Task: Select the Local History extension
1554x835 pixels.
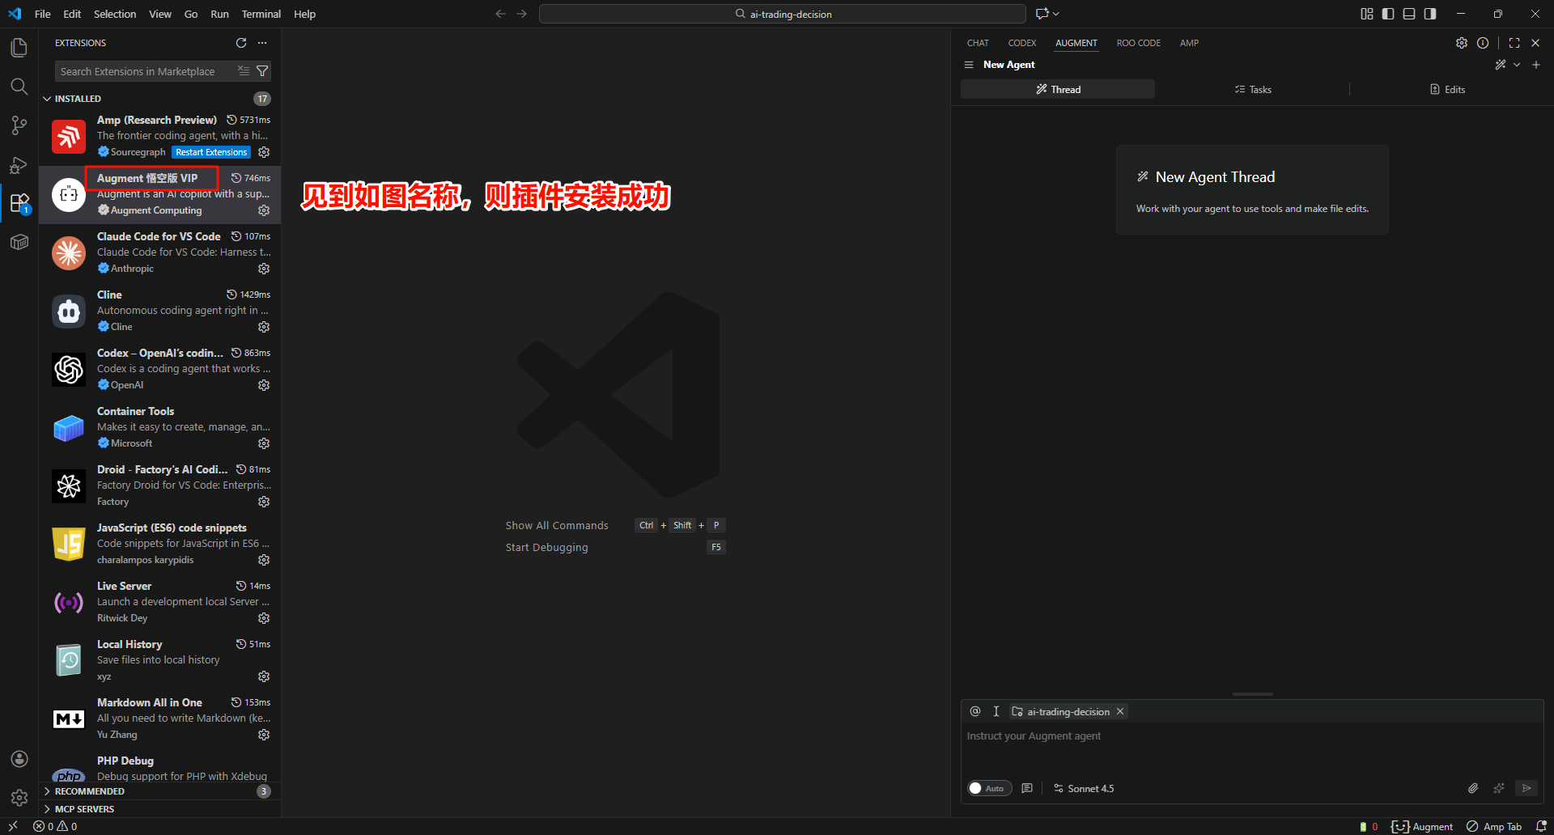Action: 159,660
